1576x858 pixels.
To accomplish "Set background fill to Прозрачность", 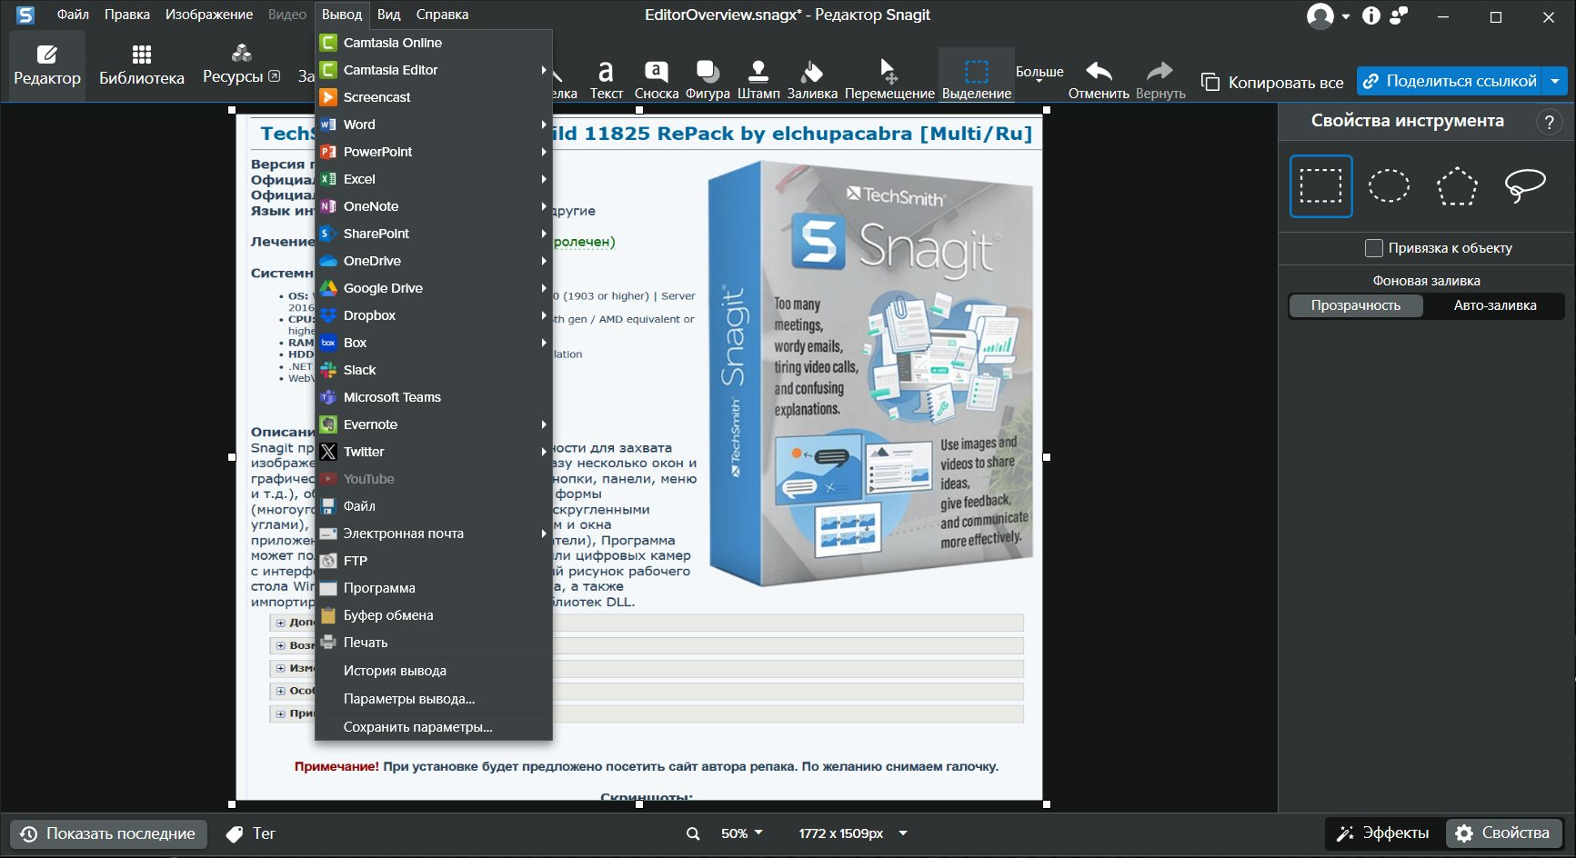I will point(1356,306).
